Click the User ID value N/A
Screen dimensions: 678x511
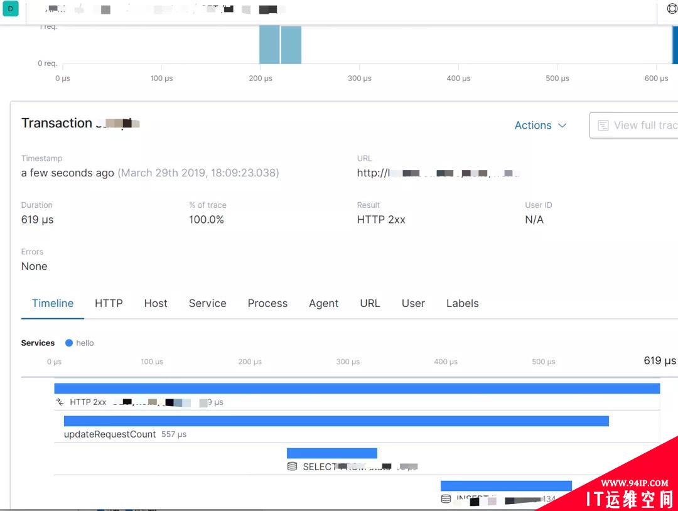(534, 220)
